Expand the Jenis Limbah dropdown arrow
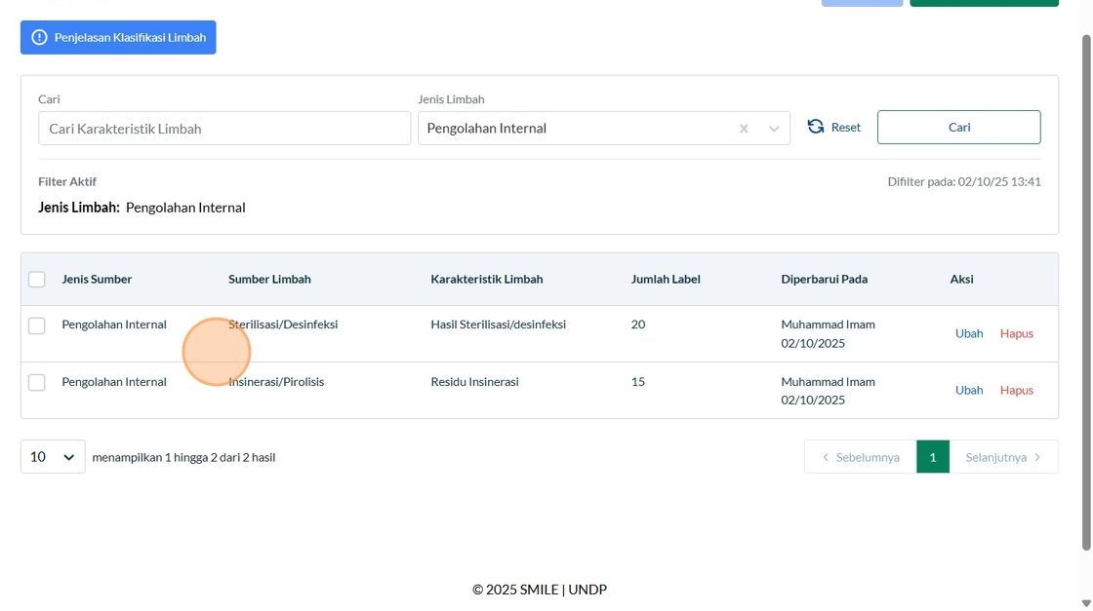 pyautogui.click(x=774, y=129)
